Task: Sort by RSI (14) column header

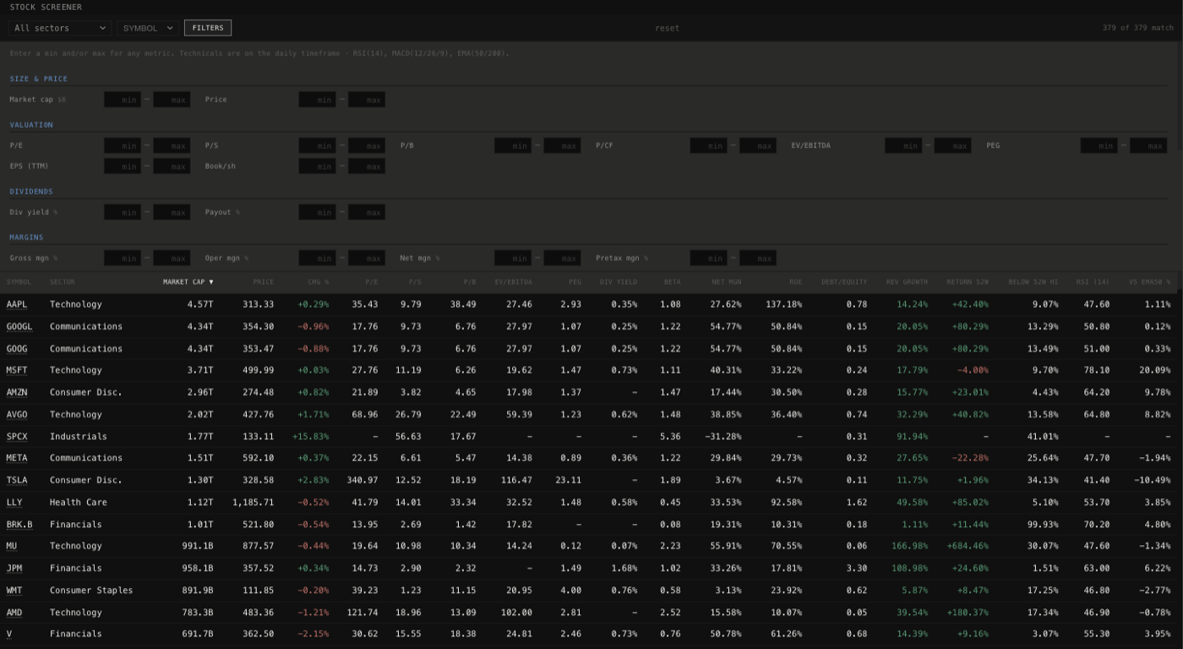Action: coord(1093,282)
